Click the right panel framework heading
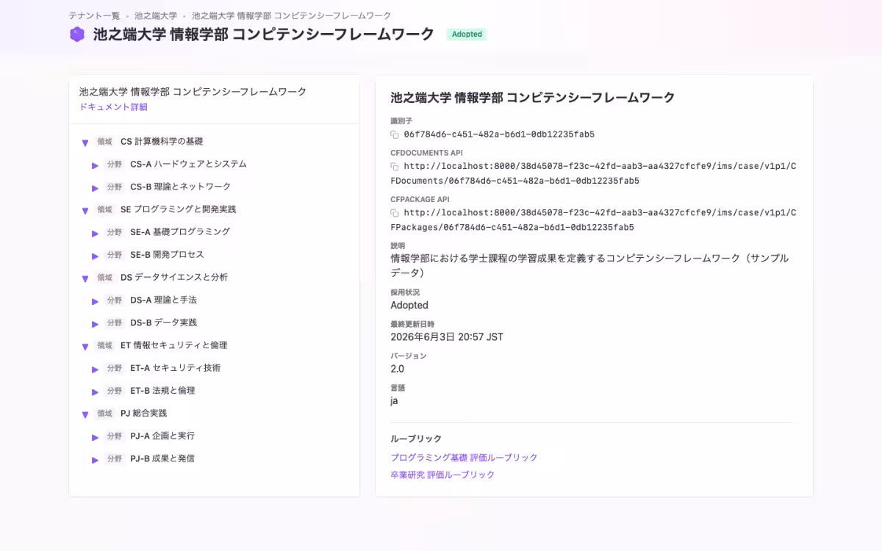Screen dimensions: 882x551 [x=533, y=98]
